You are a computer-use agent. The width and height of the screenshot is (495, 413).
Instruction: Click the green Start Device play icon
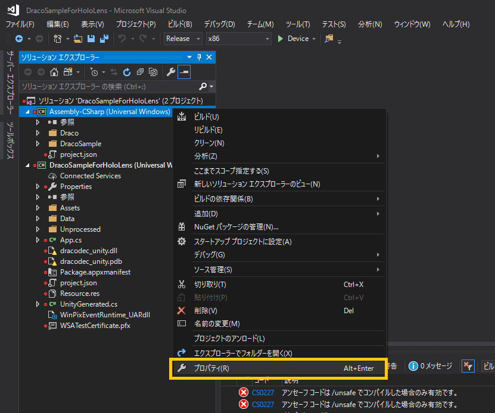pyautogui.click(x=280, y=39)
